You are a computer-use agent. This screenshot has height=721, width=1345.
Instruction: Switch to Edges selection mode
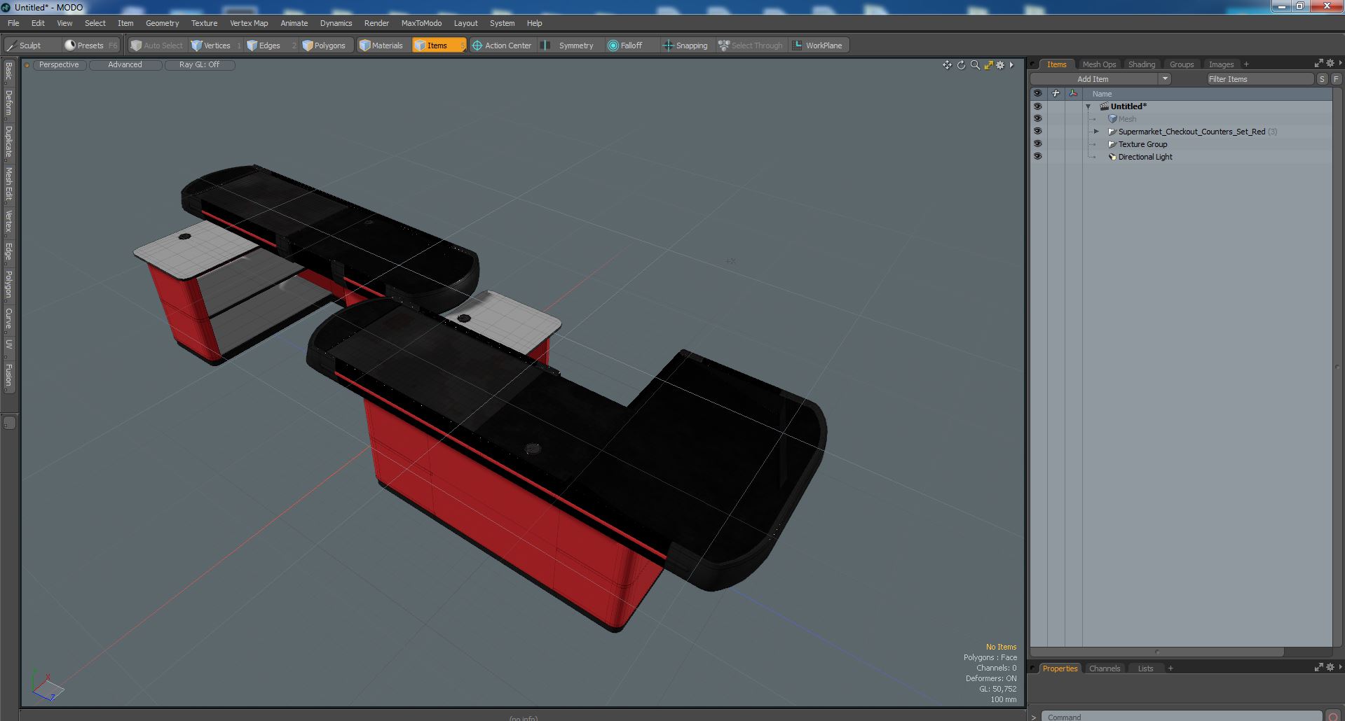(x=271, y=45)
